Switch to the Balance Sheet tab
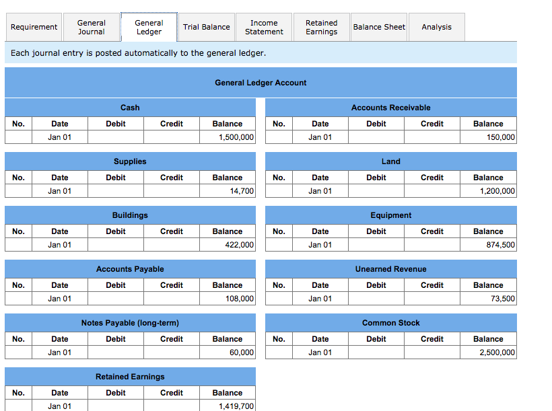The image size is (552, 411). coord(378,27)
